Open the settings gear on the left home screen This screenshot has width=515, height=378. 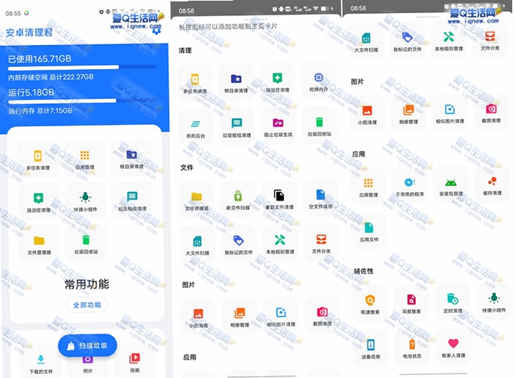coord(156,30)
